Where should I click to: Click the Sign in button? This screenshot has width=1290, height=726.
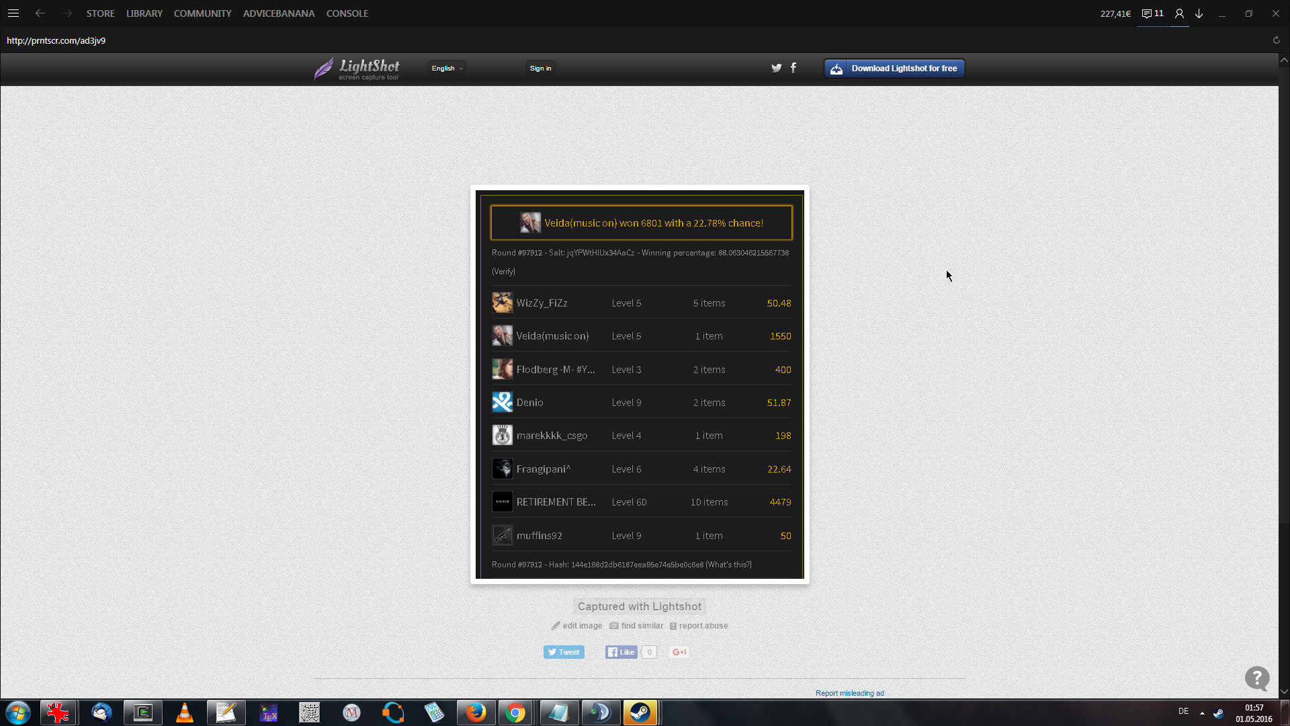(x=540, y=68)
